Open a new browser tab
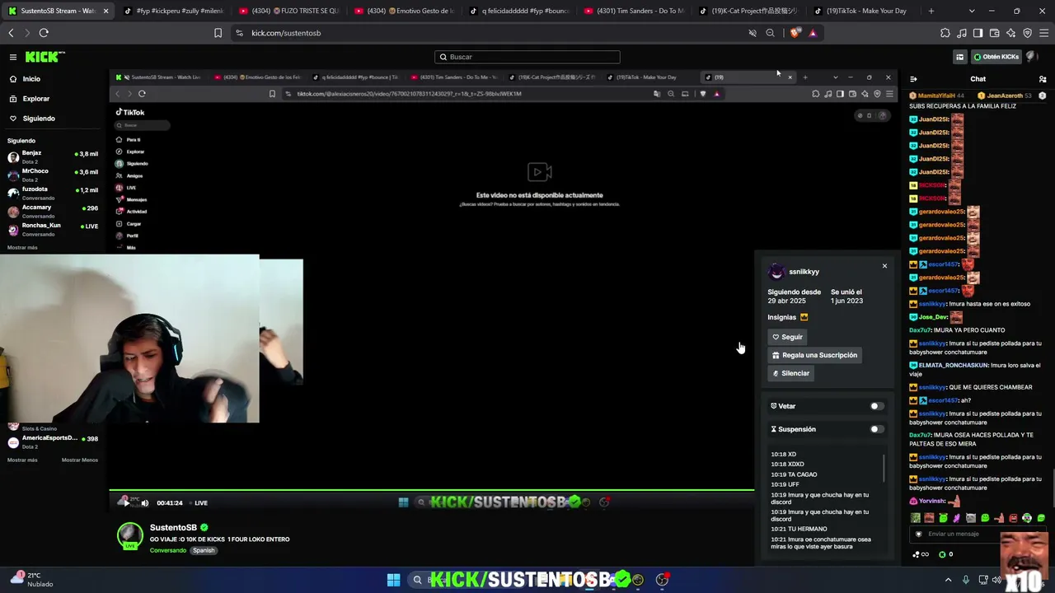 pyautogui.click(x=931, y=11)
